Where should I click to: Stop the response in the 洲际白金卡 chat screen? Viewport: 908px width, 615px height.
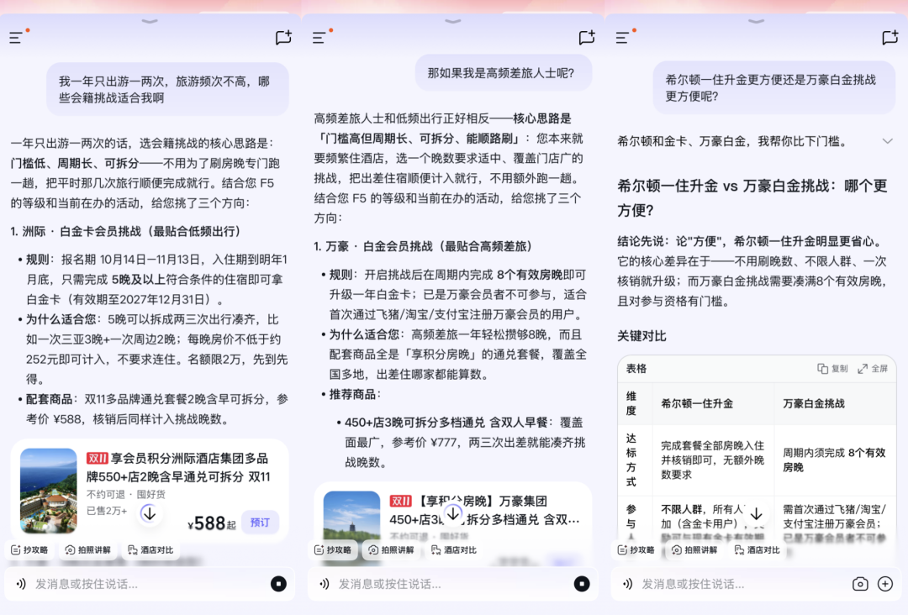(x=278, y=584)
